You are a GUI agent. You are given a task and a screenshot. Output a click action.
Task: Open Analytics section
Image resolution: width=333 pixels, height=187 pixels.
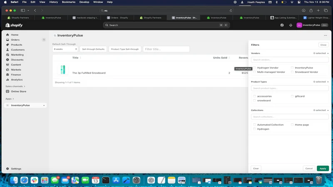(x=17, y=79)
